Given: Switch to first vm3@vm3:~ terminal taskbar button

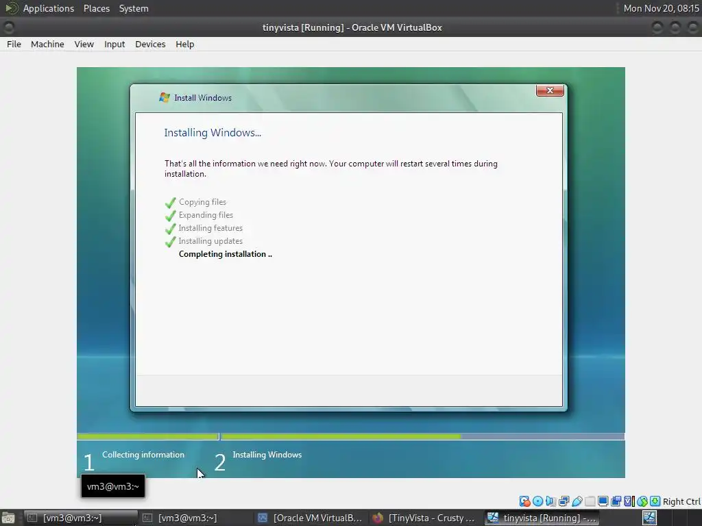Looking at the screenshot, I should [81, 518].
